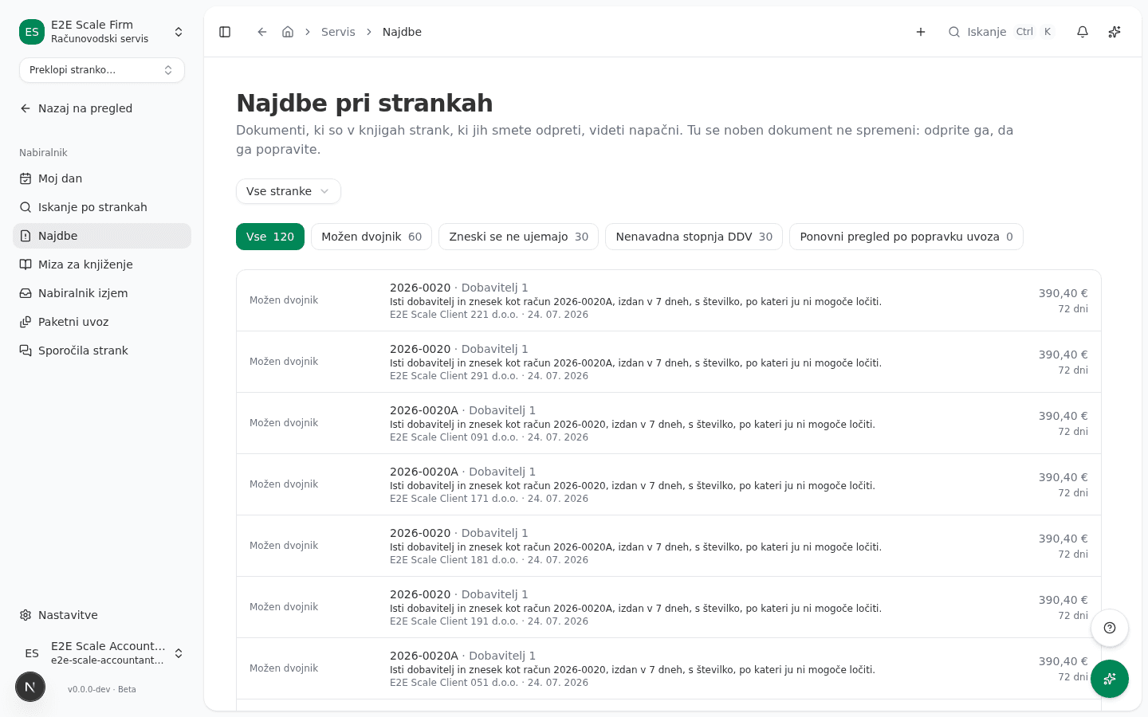Open Miza za knjiženje in sidebar
1148x717 pixels.
click(102, 264)
